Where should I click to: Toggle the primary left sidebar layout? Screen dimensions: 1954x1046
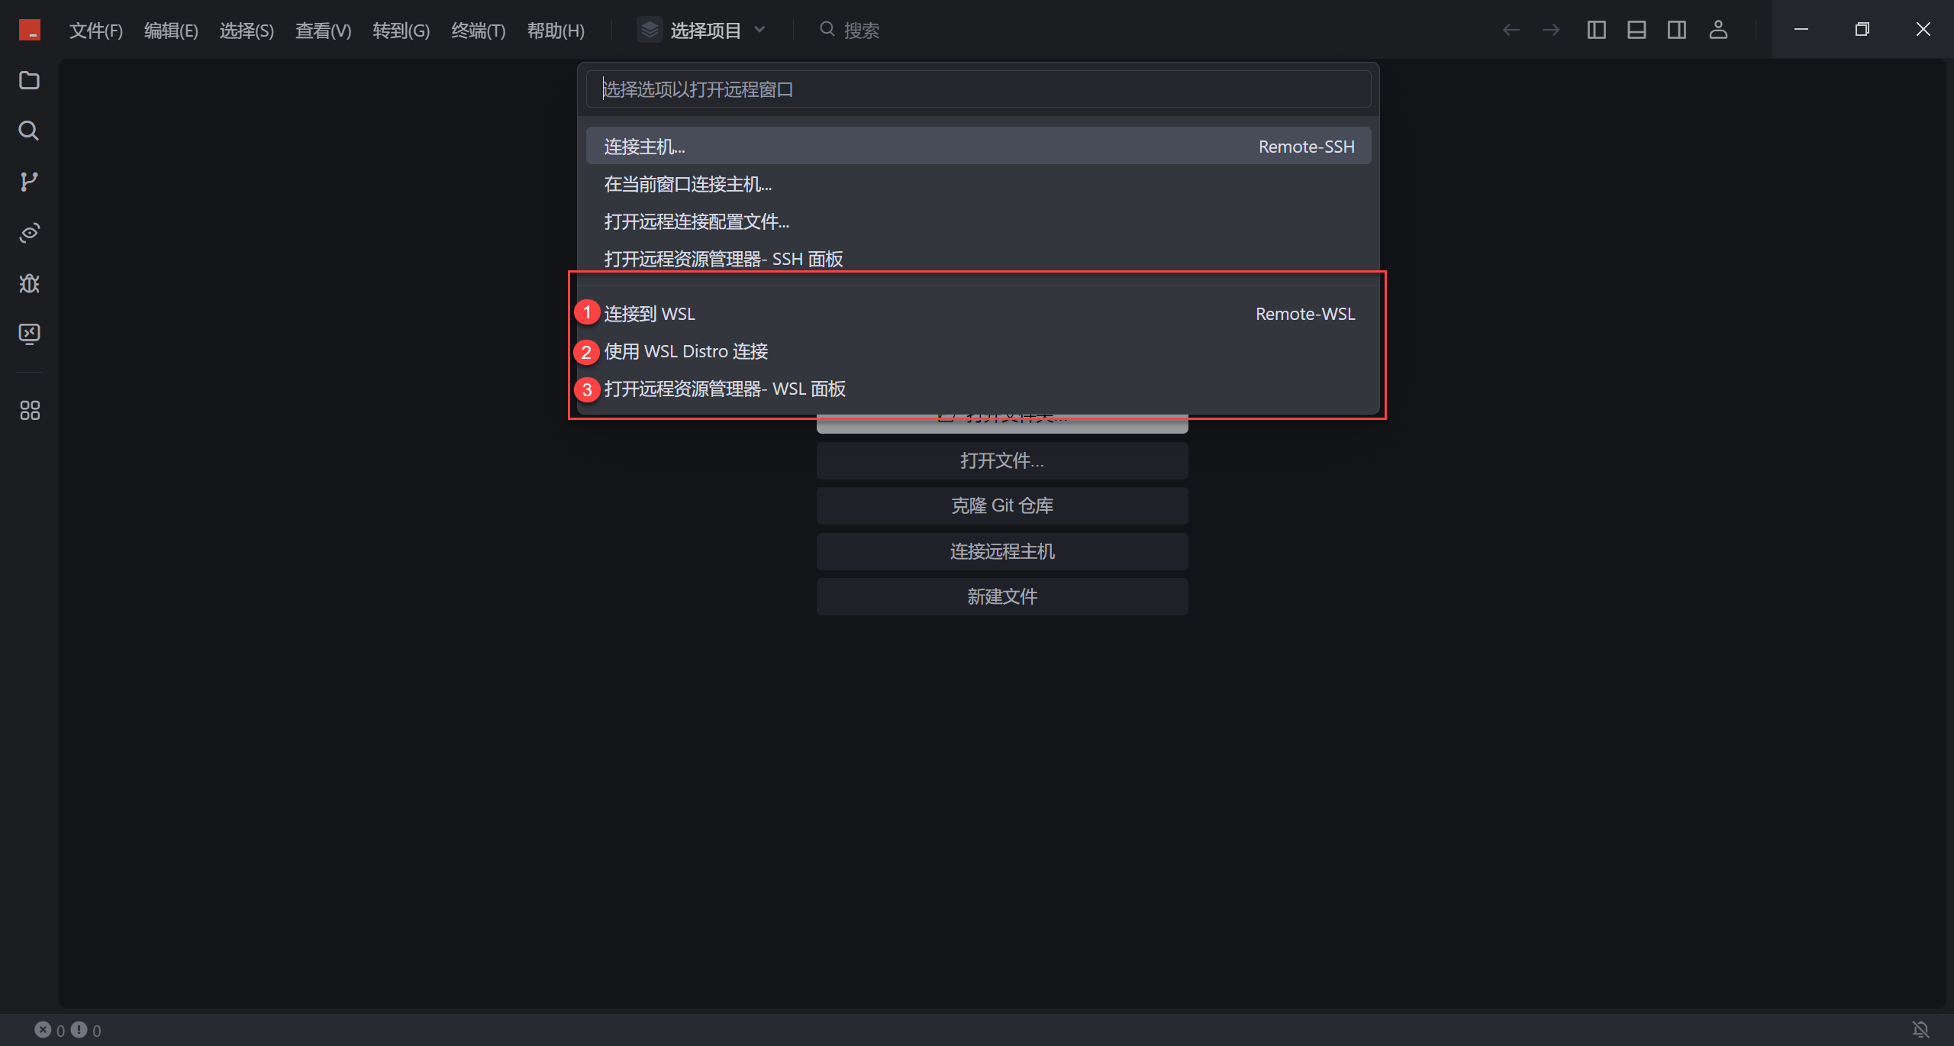(x=1597, y=30)
